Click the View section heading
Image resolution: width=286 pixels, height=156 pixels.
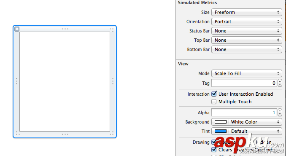183,64
